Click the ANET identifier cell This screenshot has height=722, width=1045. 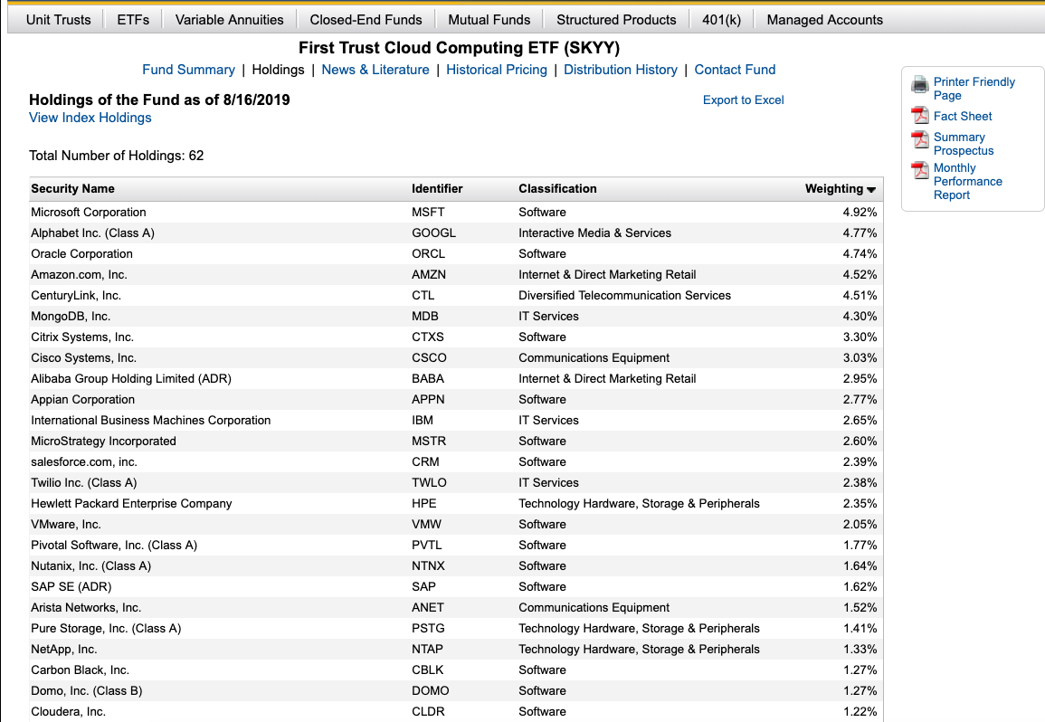tap(427, 607)
